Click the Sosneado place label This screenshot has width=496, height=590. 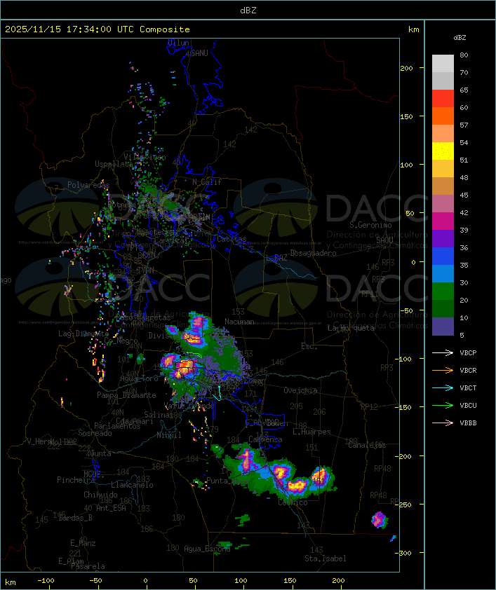95,433
